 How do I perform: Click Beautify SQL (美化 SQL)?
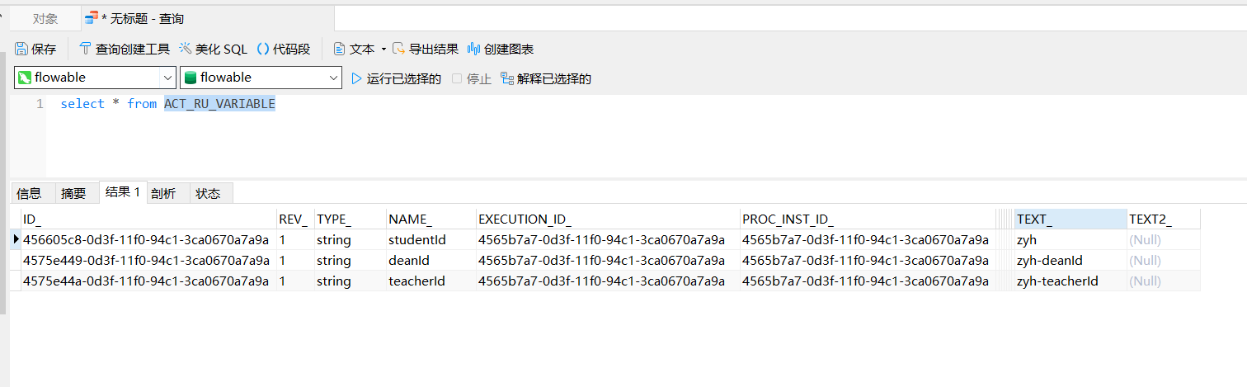[213, 50]
